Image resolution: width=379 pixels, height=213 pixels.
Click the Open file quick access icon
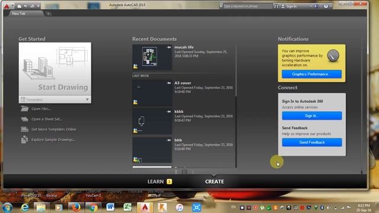click(x=26, y=6)
